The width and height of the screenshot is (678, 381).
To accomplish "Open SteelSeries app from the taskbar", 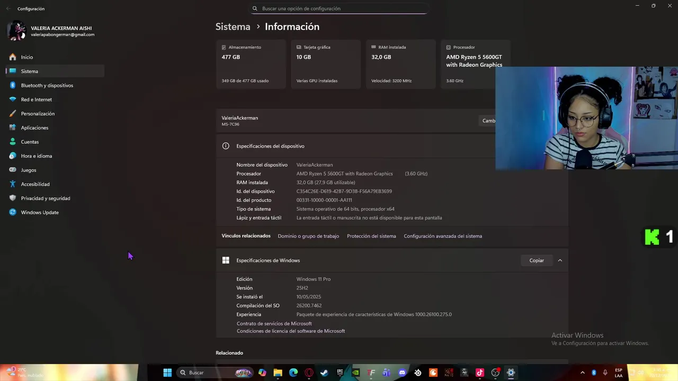I will tap(418, 373).
